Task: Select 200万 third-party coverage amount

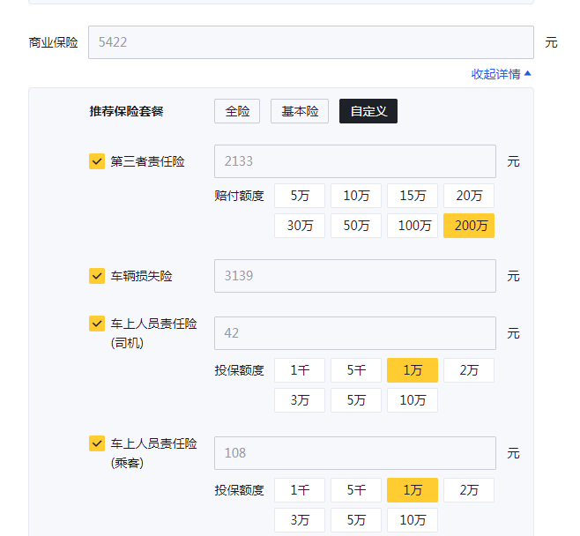Action: click(469, 226)
